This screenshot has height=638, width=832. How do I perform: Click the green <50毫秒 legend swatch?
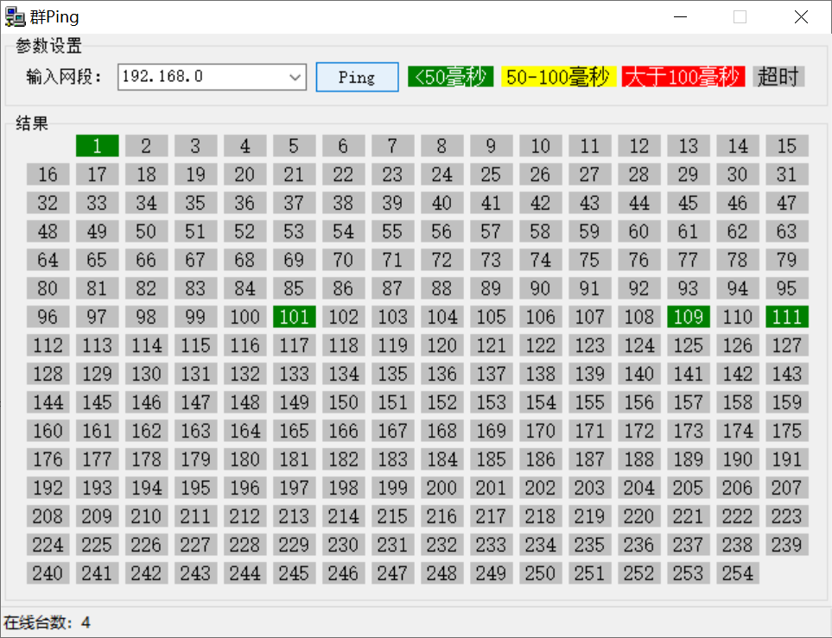(450, 77)
